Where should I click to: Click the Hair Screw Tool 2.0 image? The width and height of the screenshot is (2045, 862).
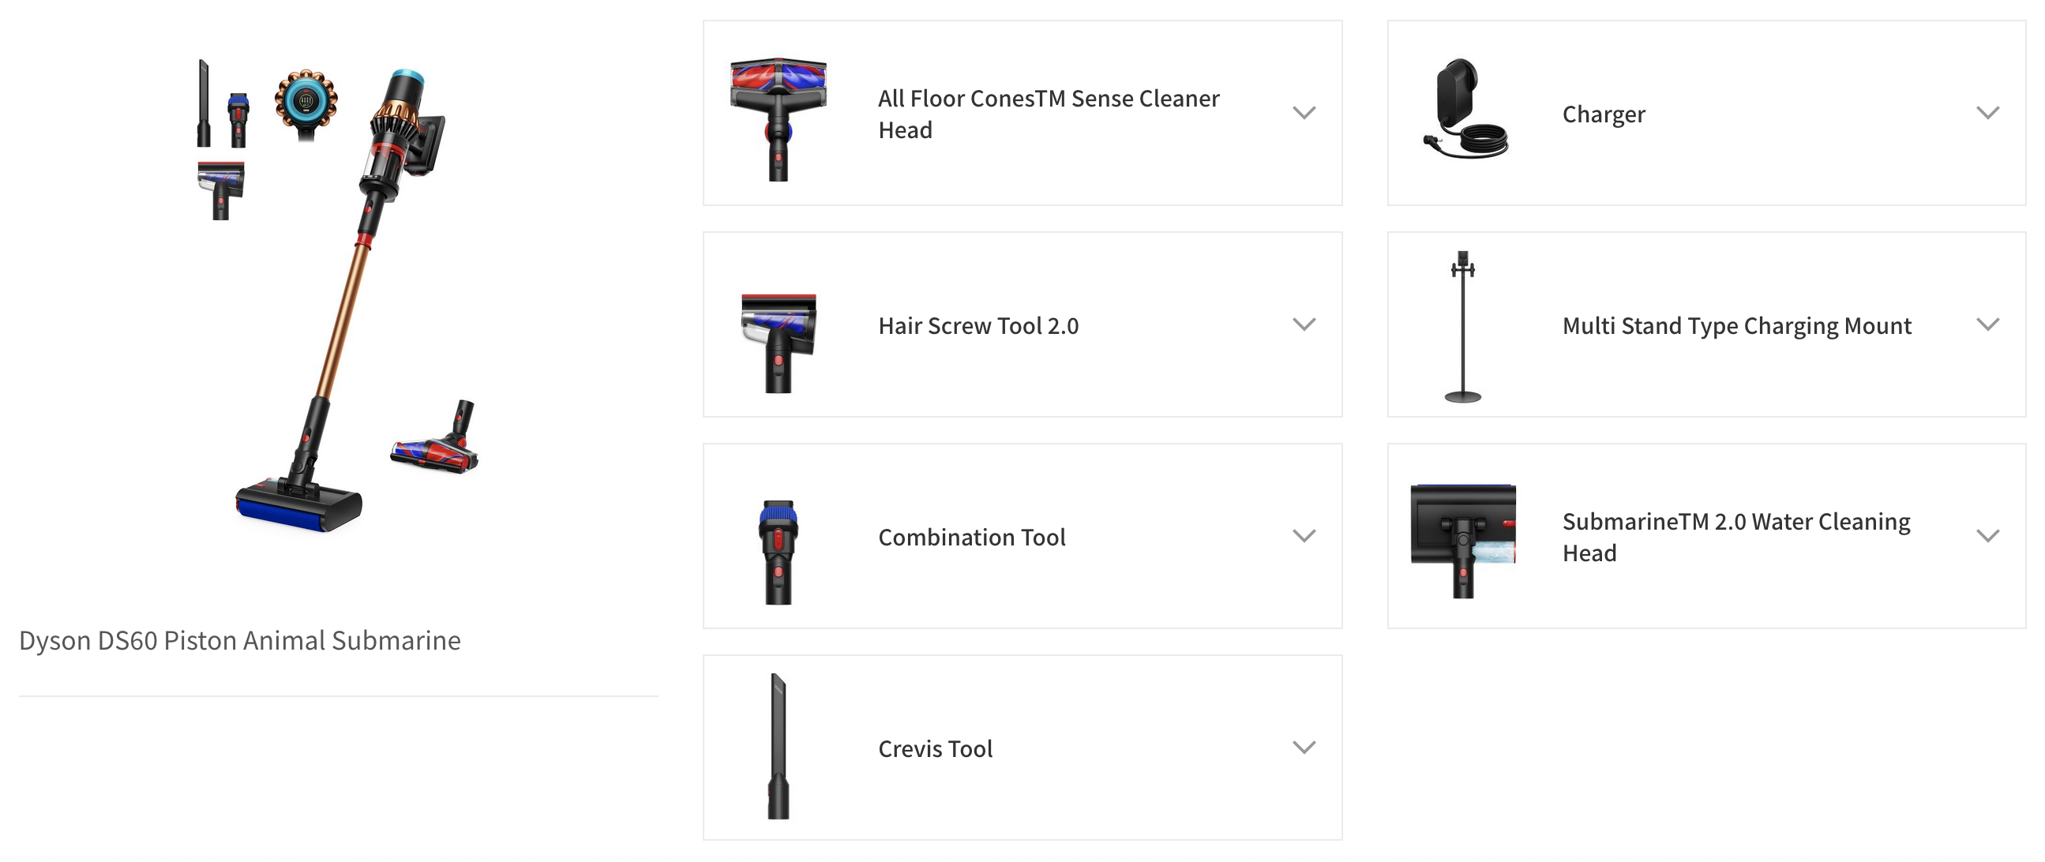[x=778, y=341]
